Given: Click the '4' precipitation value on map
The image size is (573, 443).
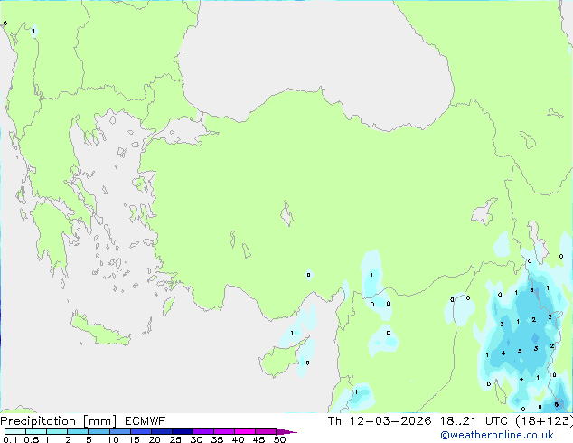Looking at the screenshot, I should (503, 353).
